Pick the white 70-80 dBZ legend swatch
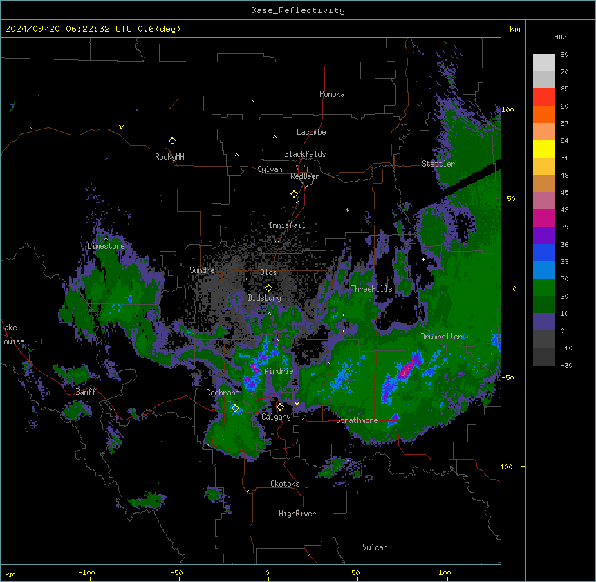This screenshot has height=582, width=596. coord(543,62)
